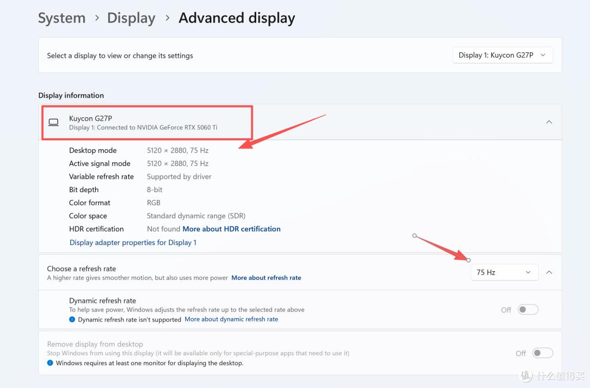Open More about refresh rate link
This screenshot has height=388, width=590.
click(266, 278)
